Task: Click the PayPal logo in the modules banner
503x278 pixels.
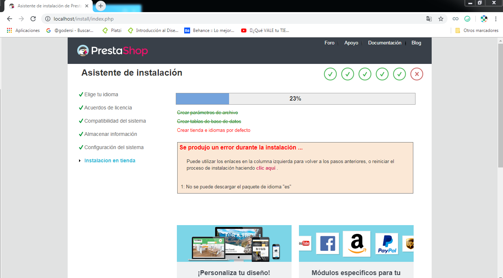Action: pyautogui.click(x=387, y=244)
